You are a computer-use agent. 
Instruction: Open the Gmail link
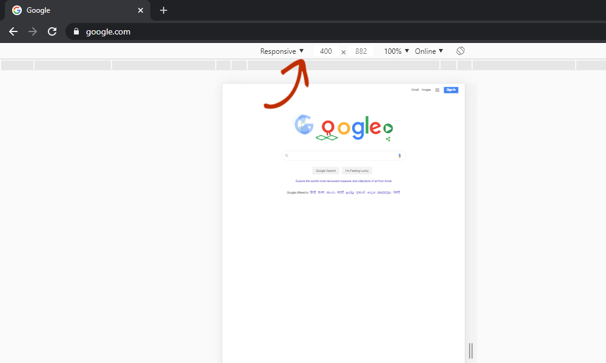(x=415, y=90)
